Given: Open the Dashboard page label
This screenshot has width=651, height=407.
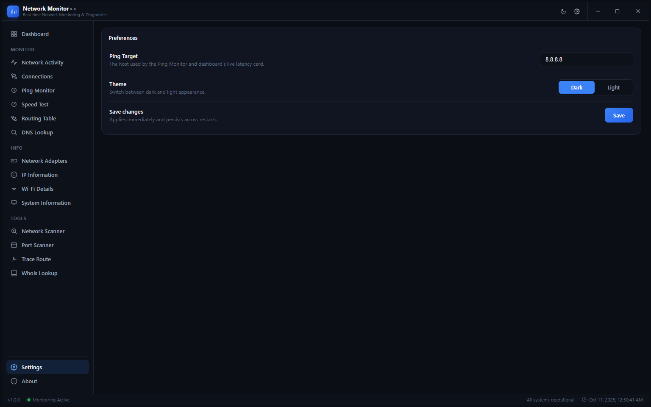Looking at the screenshot, I should click(x=35, y=34).
